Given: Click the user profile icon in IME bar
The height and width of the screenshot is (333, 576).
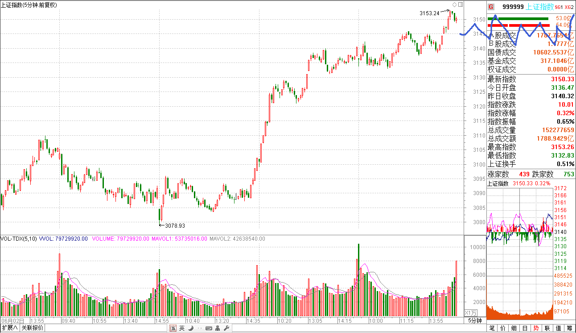Looking at the screenshot, I should coord(217,329).
